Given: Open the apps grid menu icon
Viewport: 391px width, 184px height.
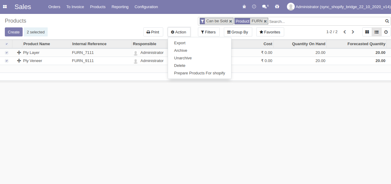Looking at the screenshot, I should (x=5, y=7).
